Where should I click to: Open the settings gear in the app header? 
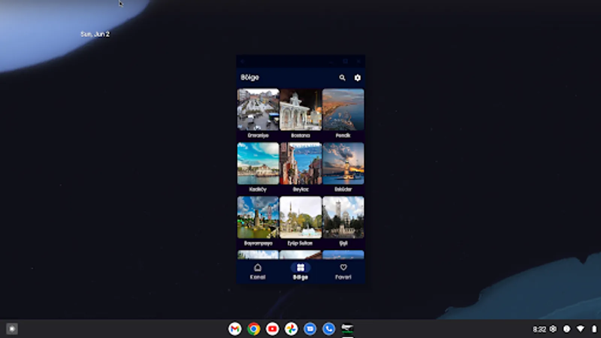pos(357,78)
